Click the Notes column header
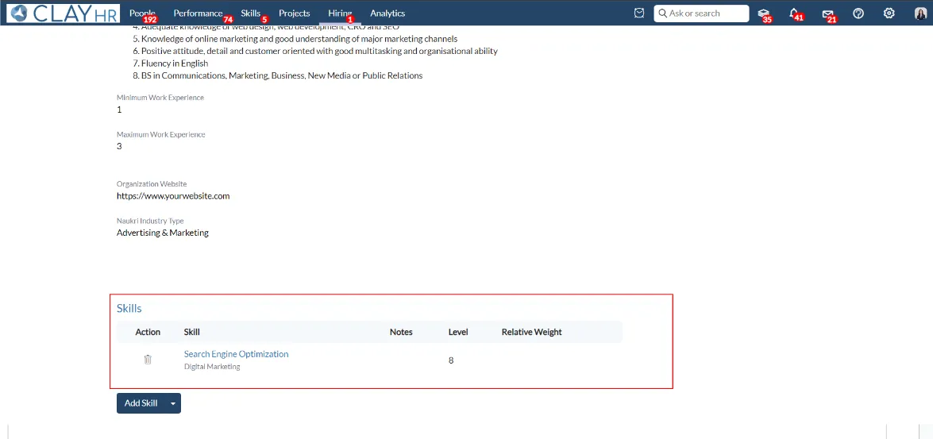 (401, 332)
